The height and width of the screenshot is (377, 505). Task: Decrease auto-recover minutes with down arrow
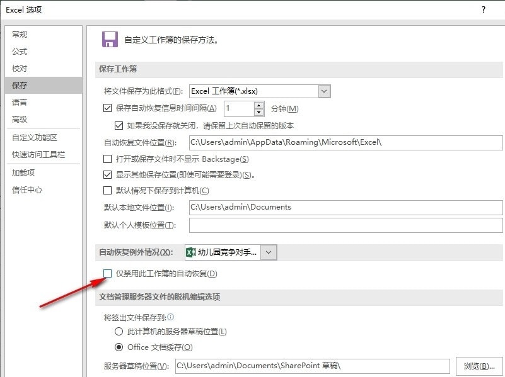point(259,112)
